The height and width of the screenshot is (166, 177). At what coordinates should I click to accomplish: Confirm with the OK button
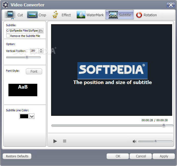118,156
